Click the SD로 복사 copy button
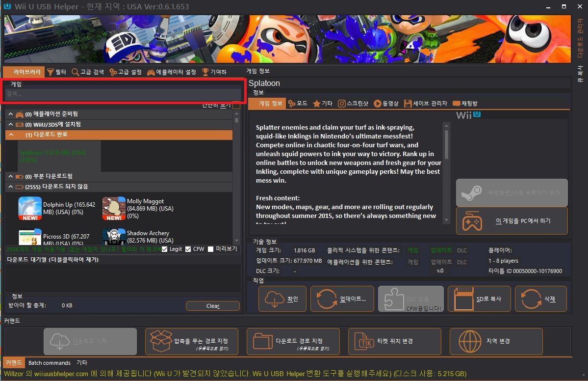Screen dimensions: 588x381 [479, 299]
